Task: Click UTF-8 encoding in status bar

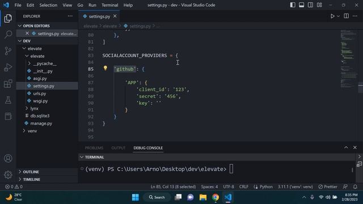Action: point(229,186)
